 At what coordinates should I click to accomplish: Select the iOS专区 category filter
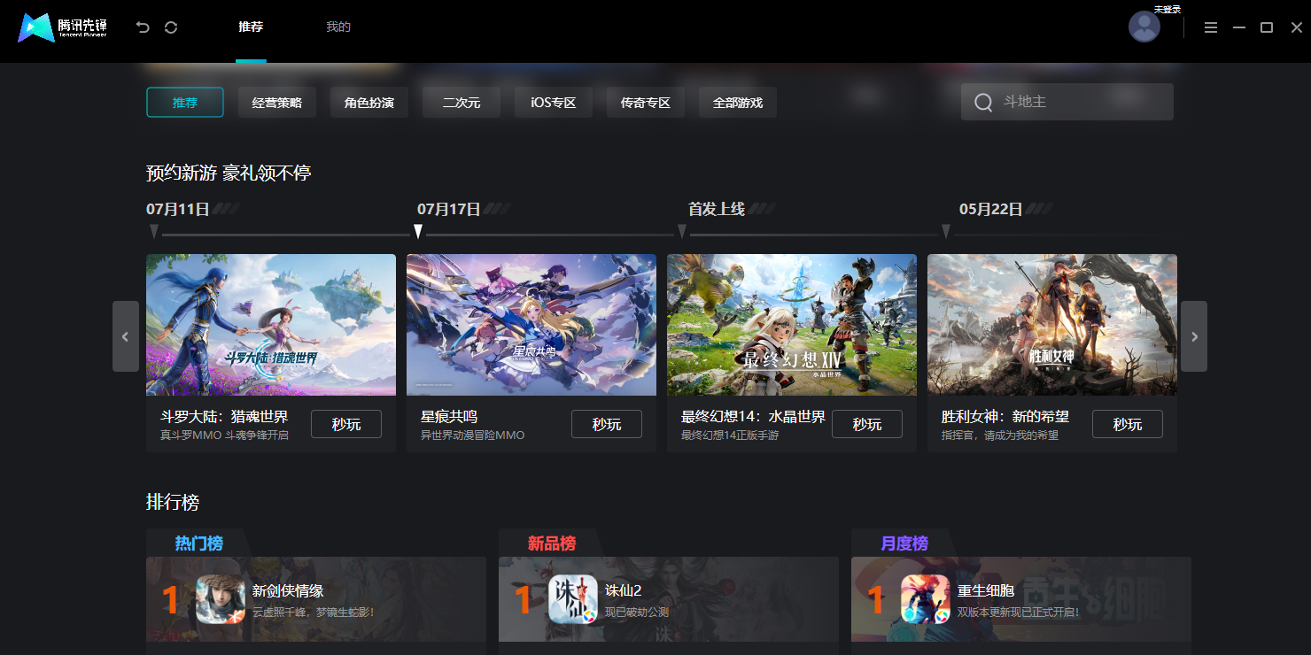click(x=554, y=103)
